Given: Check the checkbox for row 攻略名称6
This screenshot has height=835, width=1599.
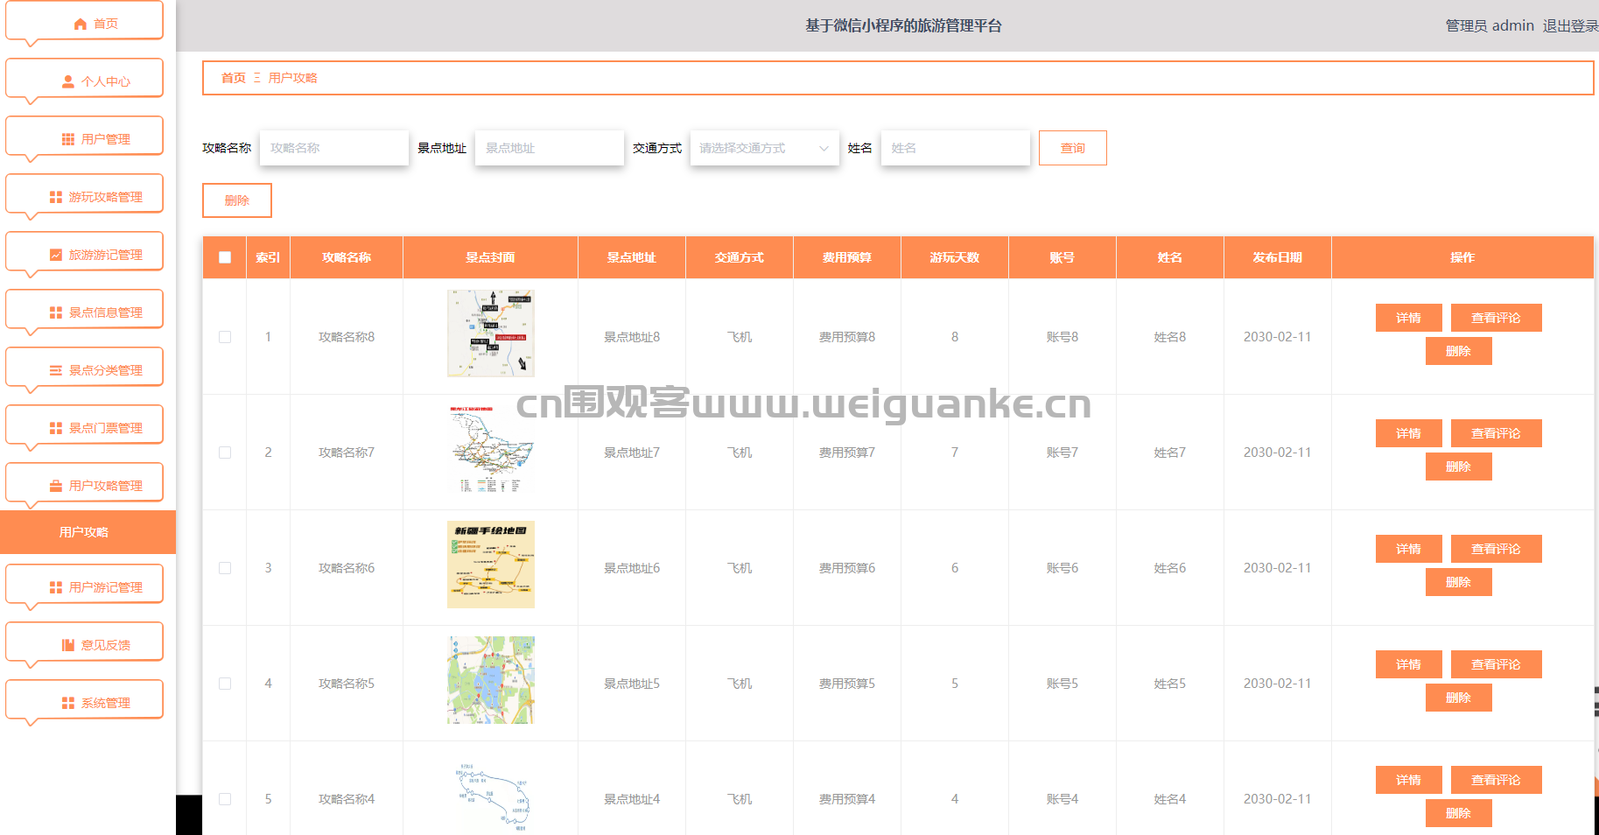Looking at the screenshot, I should 225,568.
